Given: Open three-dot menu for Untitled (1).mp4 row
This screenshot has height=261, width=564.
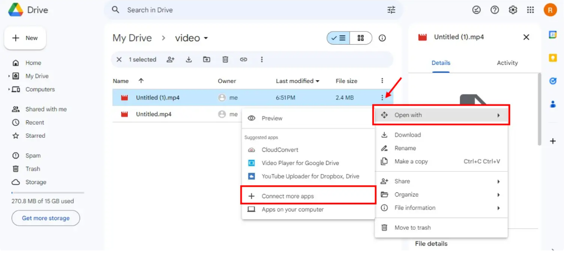Looking at the screenshot, I should [x=382, y=97].
